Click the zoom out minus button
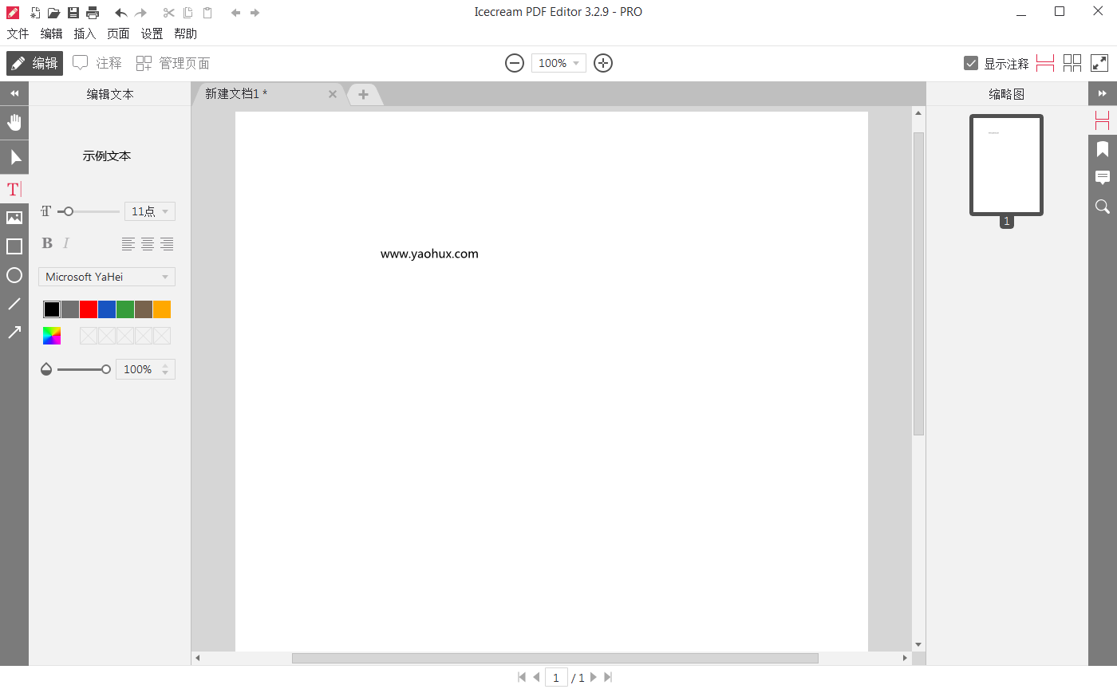The height and width of the screenshot is (689, 1117). 515,63
